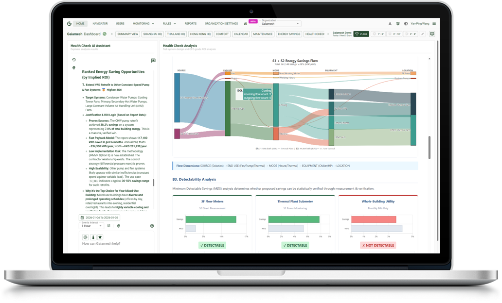Viewport: 502px width, 303px height.
Task: Expand the MONITORING menu dropdown
Action: (143, 24)
